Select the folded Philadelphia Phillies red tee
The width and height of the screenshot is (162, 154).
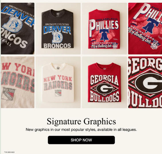104,28
